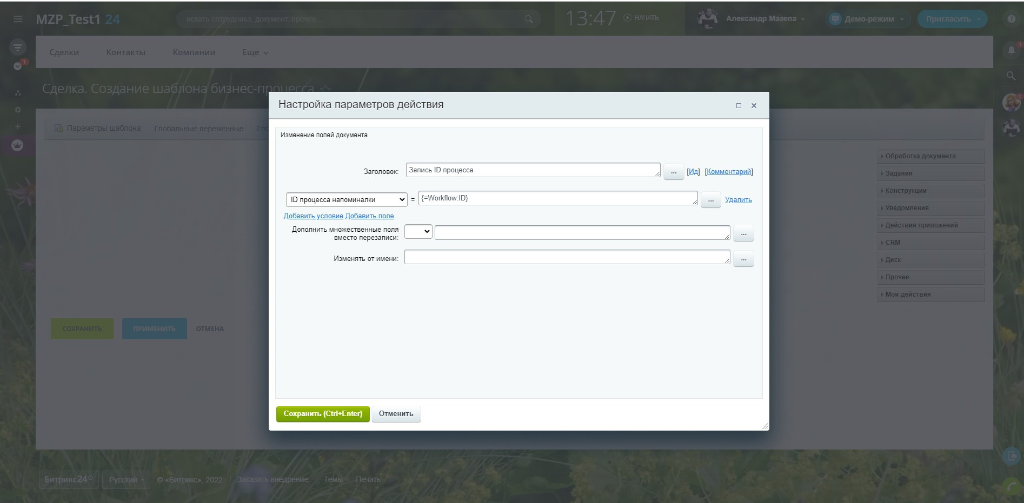The height and width of the screenshot is (503, 1024).
Task: Open the multiple fields append dropdown
Action: coord(418,232)
